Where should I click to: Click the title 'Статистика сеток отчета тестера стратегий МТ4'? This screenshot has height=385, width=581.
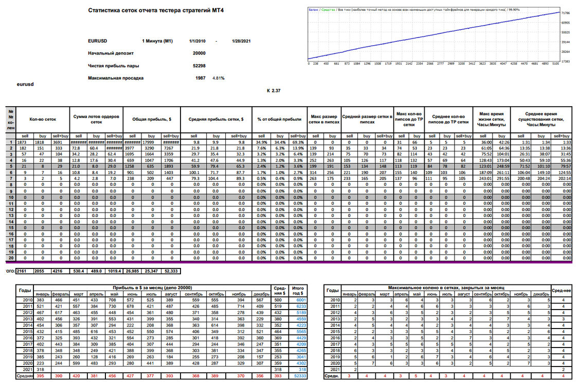(x=156, y=10)
